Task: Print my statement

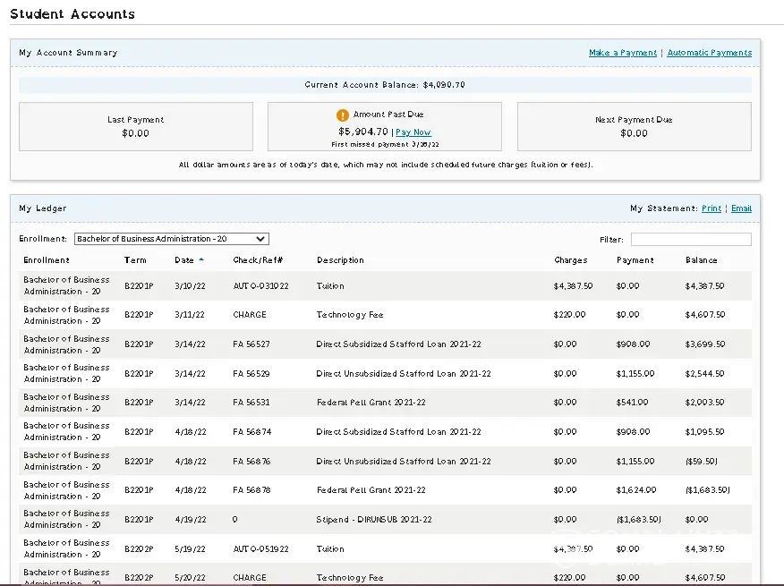Action: [711, 208]
